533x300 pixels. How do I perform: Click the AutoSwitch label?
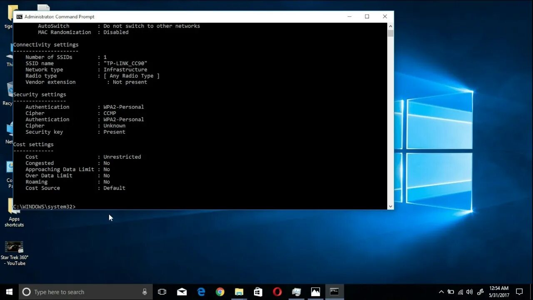tap(54, 26)
